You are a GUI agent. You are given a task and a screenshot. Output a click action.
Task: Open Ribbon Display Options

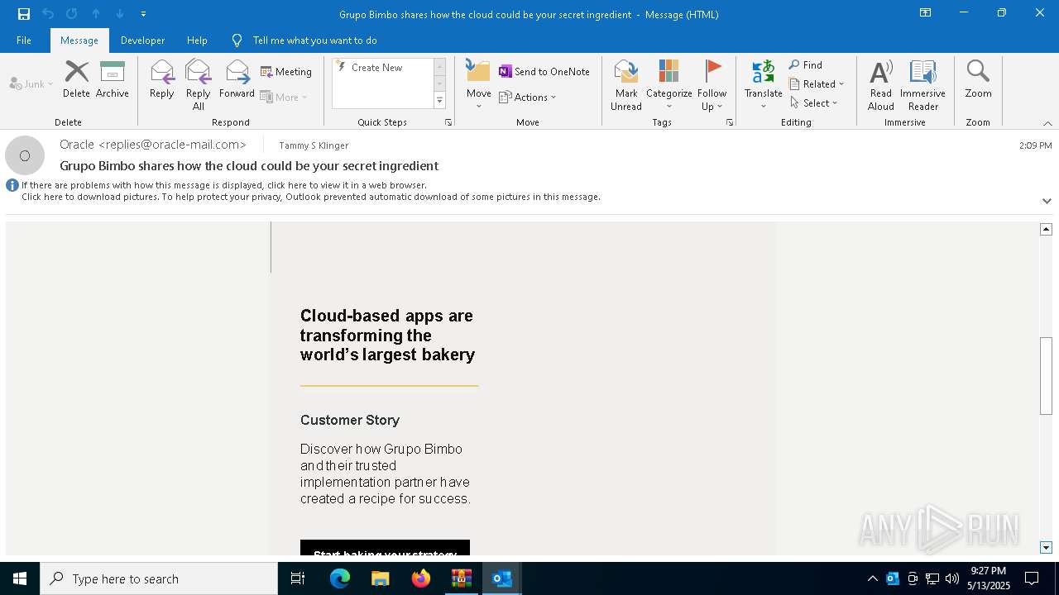(x=925, y=13)
